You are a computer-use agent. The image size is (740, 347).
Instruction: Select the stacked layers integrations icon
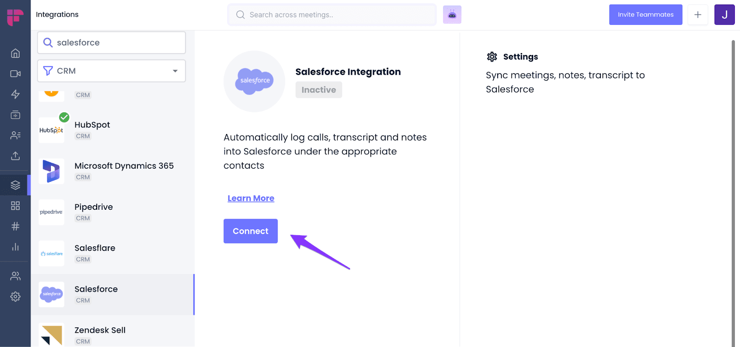(15, 185)
